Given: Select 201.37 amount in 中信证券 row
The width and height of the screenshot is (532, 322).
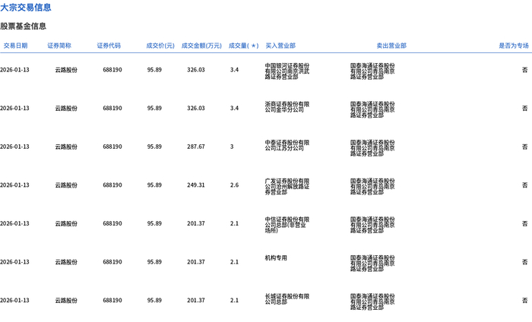Looking at the screenshot, I should pyautogui.click(x=196, y=224).
